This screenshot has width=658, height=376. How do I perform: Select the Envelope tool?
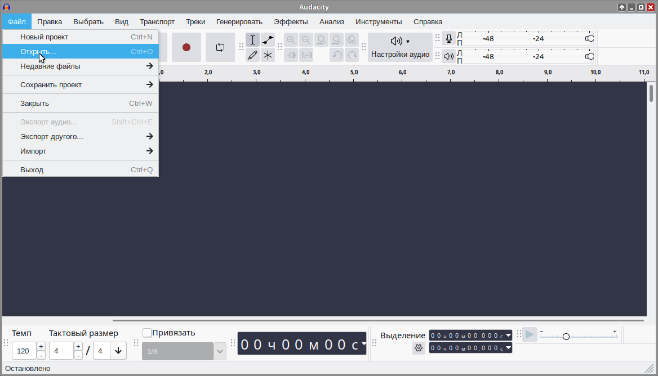(268, 40)
